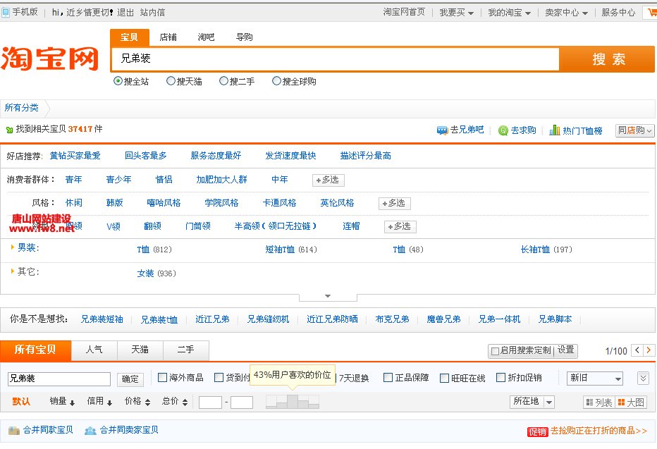
Task: Click the 合并同卖家宝贝 people icon
Action: tap(90, 430)
